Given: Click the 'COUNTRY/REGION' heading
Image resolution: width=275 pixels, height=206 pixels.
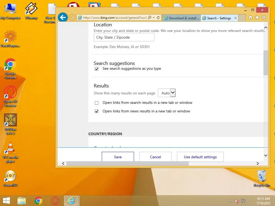Looking at the screenshot, I should 105,134.
